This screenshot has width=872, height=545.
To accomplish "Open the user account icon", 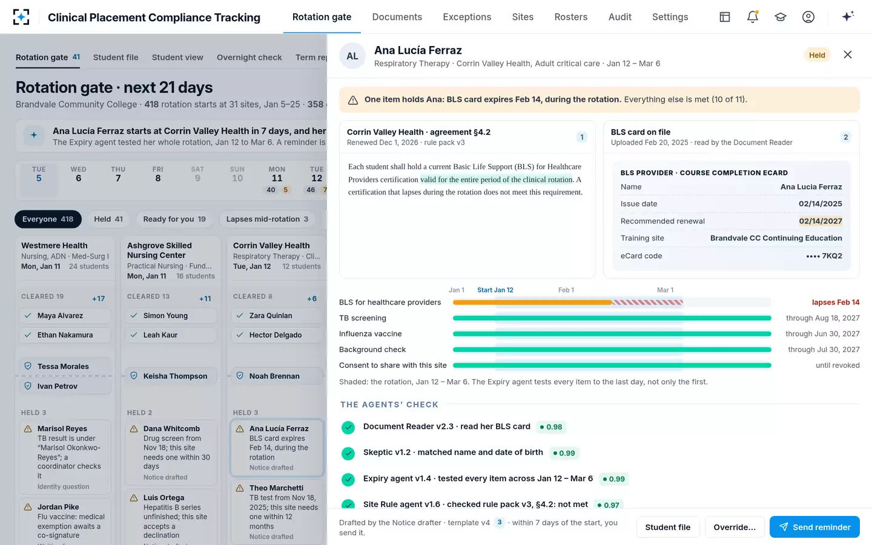I will tap(808, 17).
